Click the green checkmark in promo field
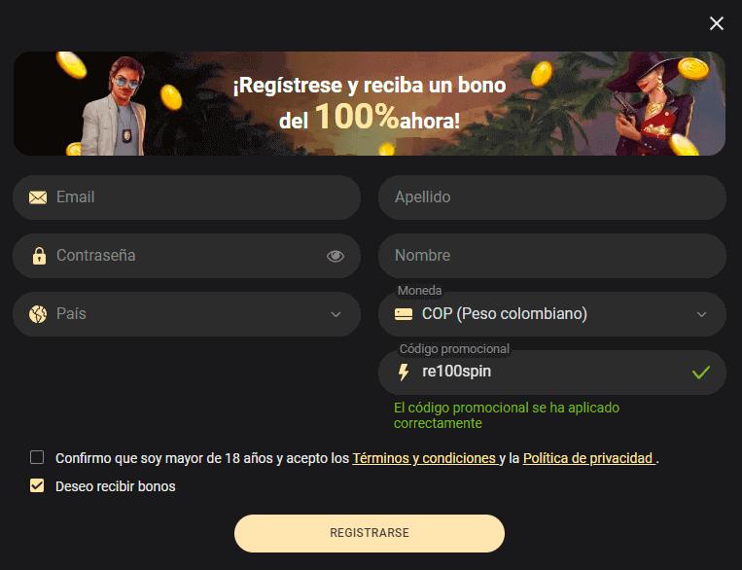The width and height of the screenshot is (742, 570). [x=701, y=373]
